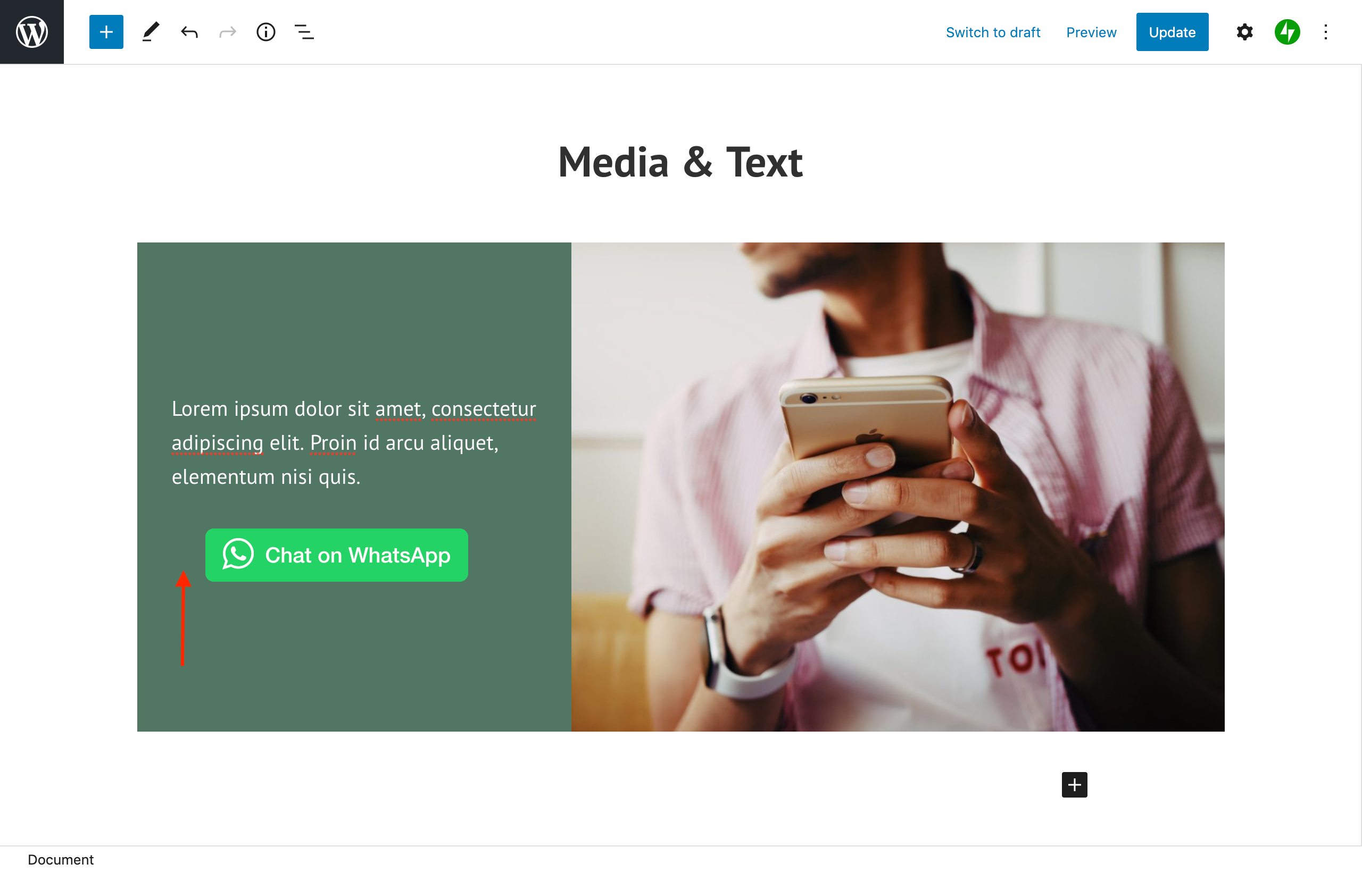
Task: Undo the last change
Action: (x=189, y=32)
